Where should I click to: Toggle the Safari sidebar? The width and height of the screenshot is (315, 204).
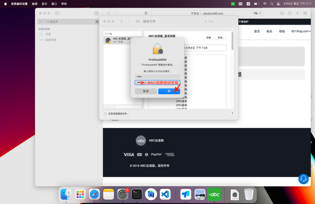pos(57,13)
